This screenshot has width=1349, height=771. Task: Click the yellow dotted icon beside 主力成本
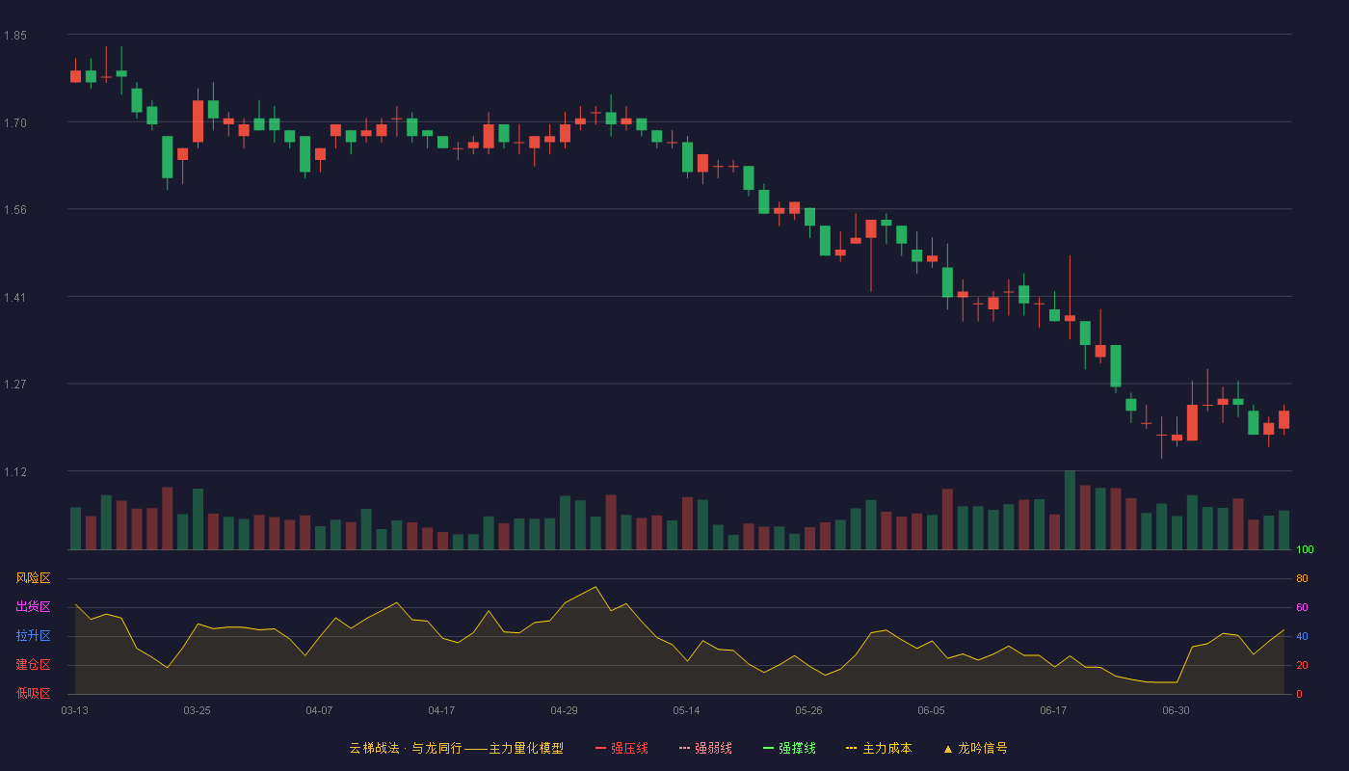852,748
